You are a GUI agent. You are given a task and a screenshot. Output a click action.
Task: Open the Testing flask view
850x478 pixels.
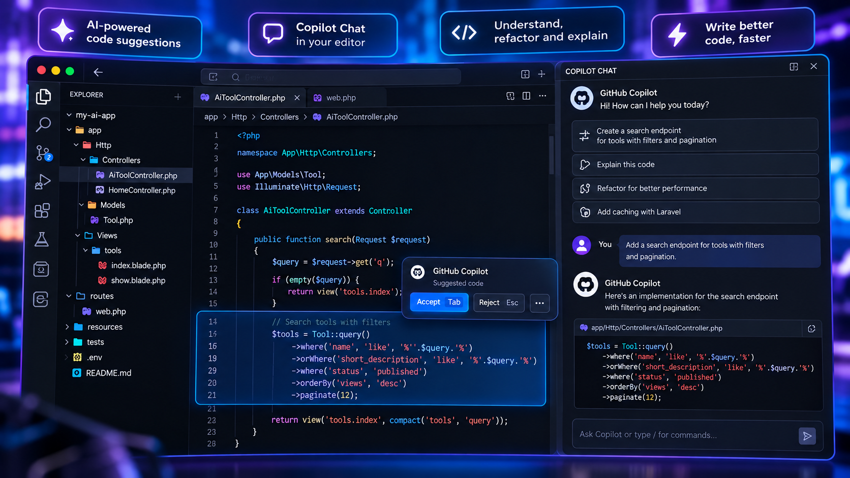point(42,239)
